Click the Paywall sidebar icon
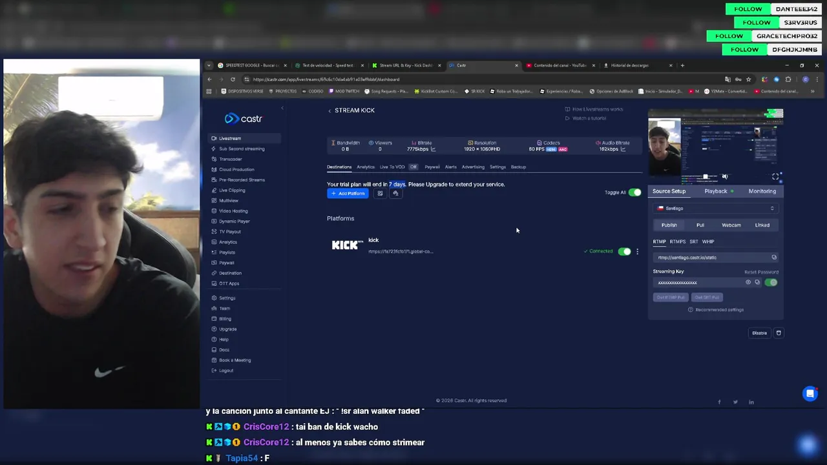The height and width of the screenshot is (465, 827). coord(214,262)
